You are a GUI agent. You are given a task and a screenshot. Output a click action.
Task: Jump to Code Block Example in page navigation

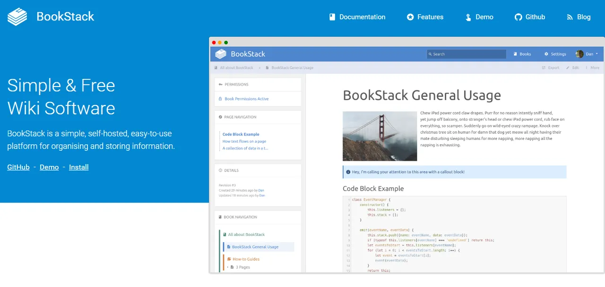coord(241,134)
